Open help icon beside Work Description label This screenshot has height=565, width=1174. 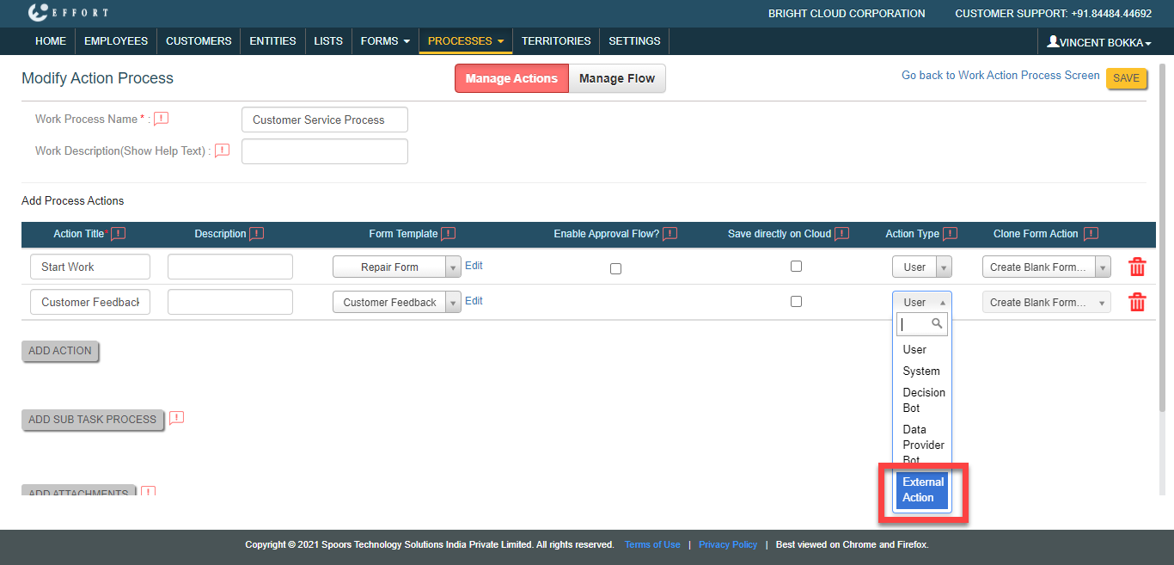[222, 150]
